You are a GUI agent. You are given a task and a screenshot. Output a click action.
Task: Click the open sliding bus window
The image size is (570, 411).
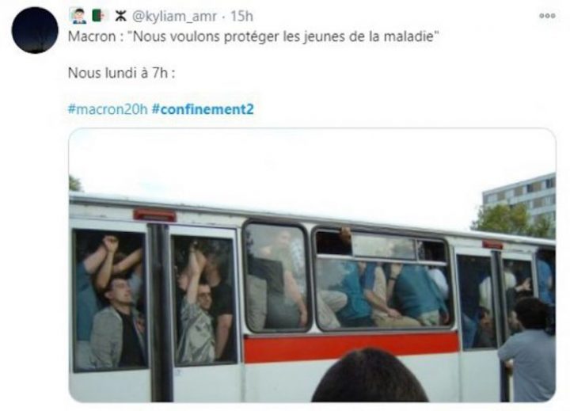(332, 242)
